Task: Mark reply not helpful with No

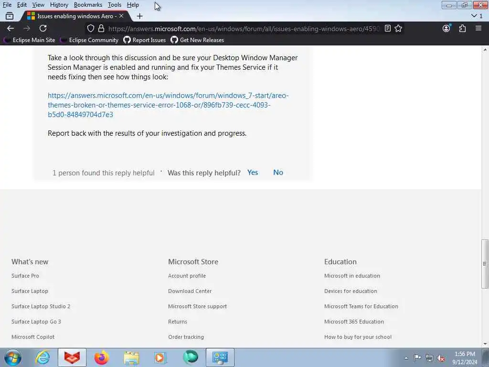Action: point(278,173)
